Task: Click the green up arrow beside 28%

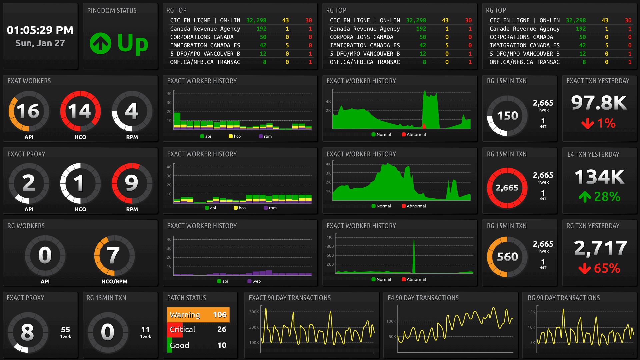Action: coord(585,197)
